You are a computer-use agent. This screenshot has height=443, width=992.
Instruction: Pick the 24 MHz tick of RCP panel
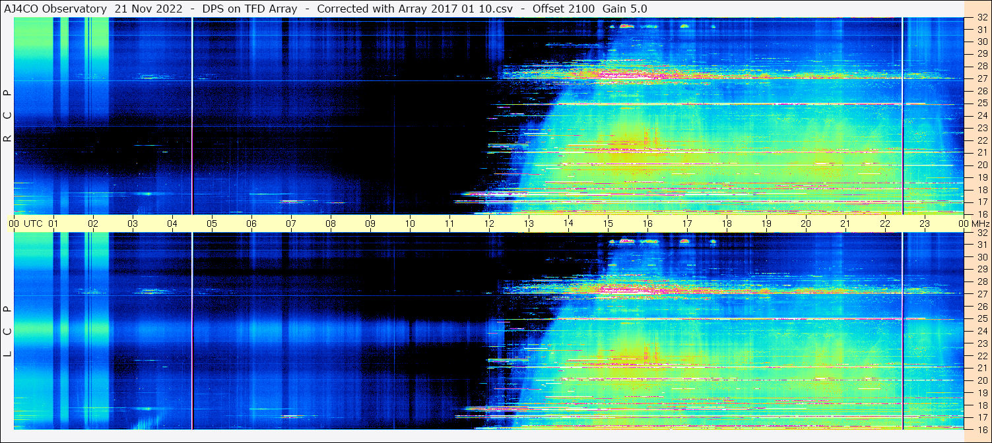981,115
